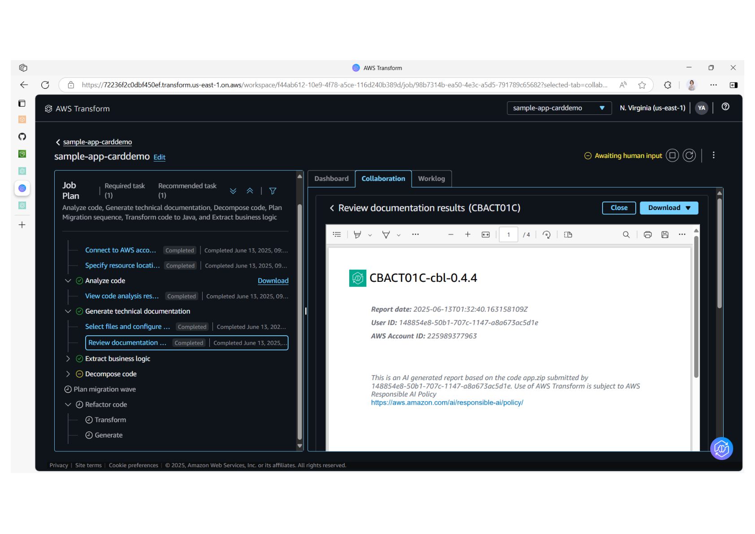Click the PDF viewer vertical scrollbar
This screenshot has width=755, height=534.
(696, 306)
